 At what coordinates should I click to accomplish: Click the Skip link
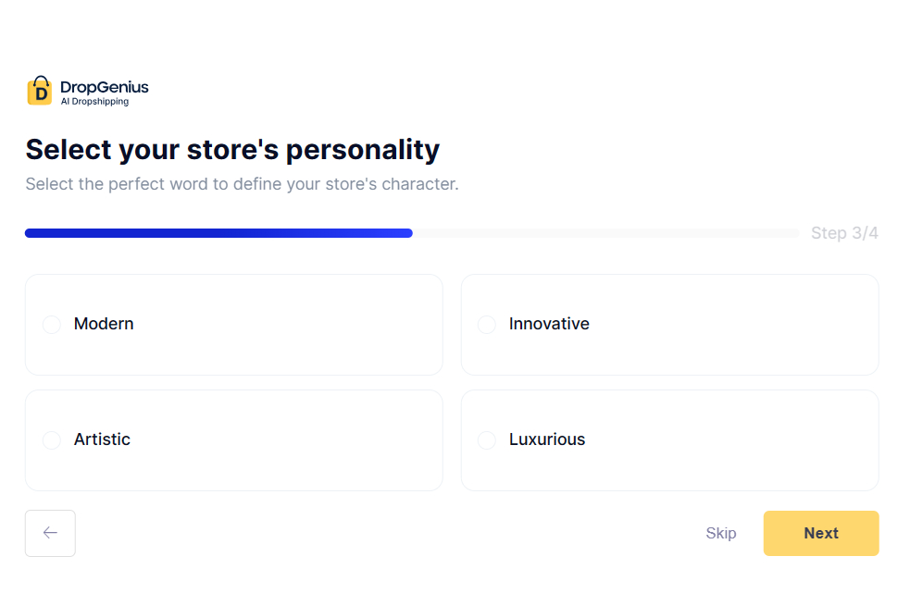(720, 533)
